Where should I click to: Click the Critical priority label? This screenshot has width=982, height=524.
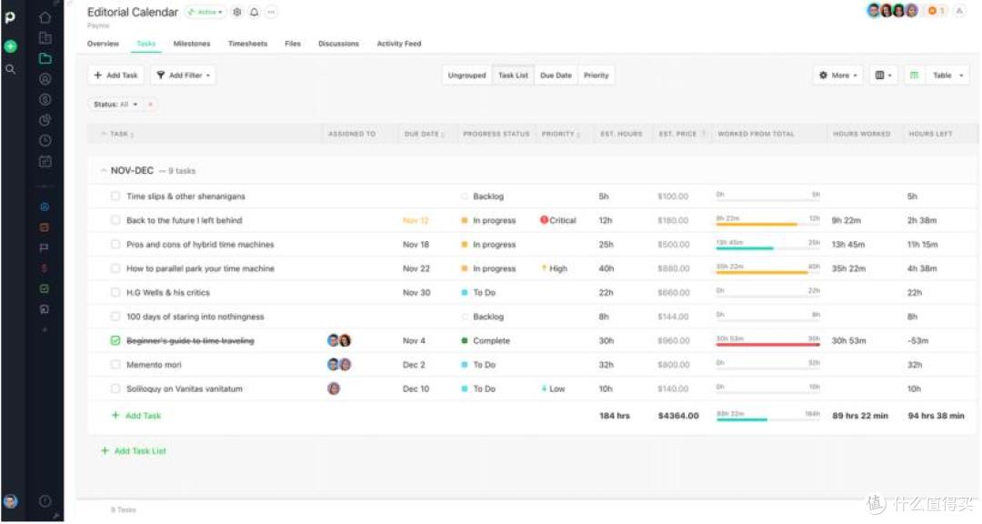[x=558, y=220]
